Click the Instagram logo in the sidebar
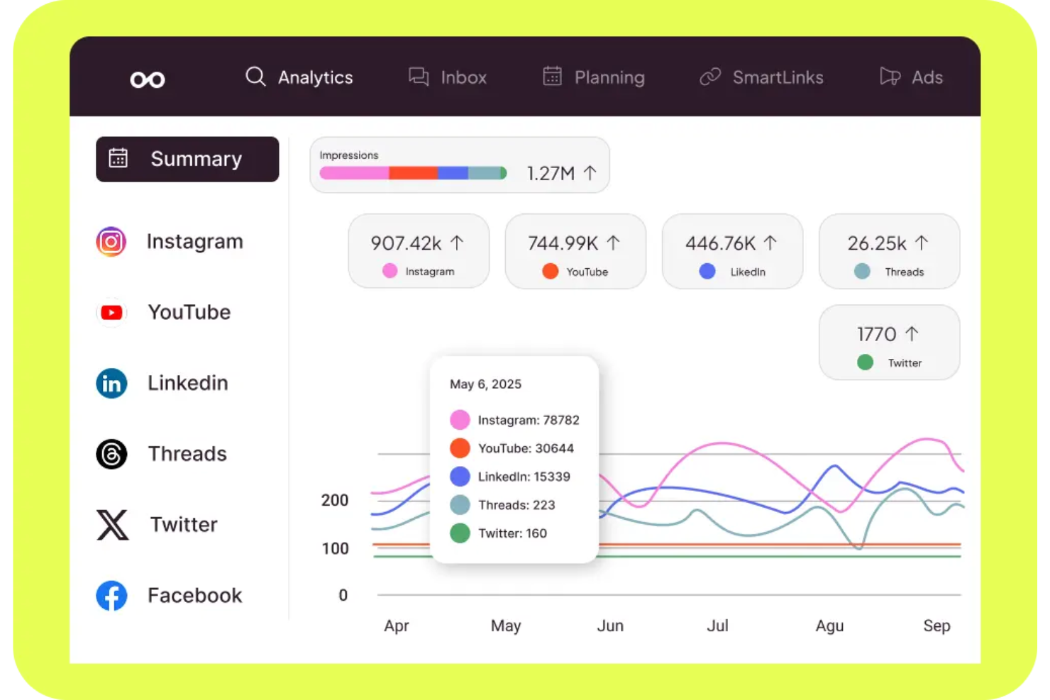 (x=111, y=242)
